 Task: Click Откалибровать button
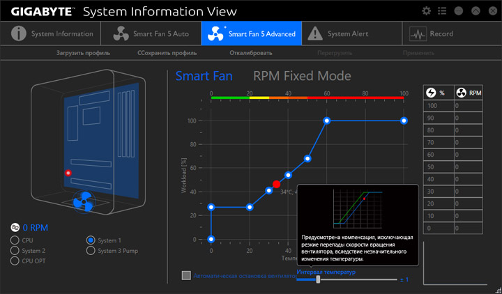pyautogui.click(x=251, y=53)
